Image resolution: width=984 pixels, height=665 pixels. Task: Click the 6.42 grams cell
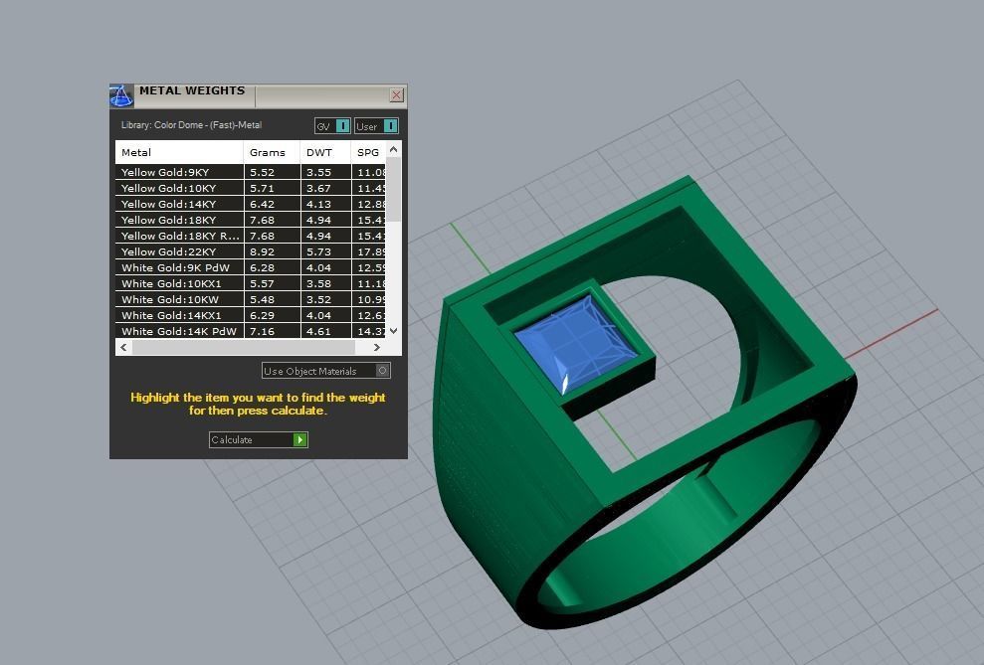pos(272,204)
